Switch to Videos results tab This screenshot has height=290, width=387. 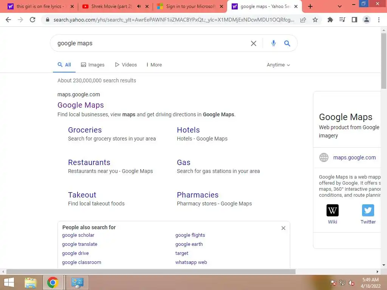point(126,65)
